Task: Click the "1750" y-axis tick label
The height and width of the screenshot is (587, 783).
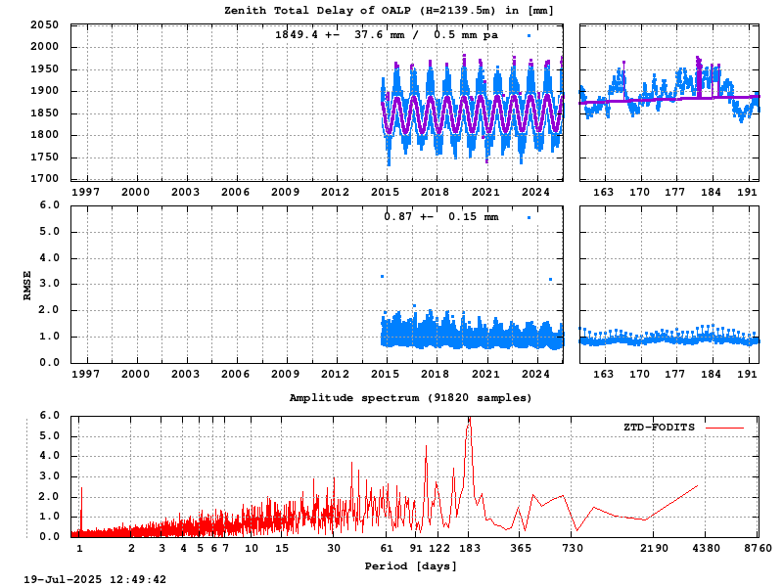Action: click(x=44, y=157)
